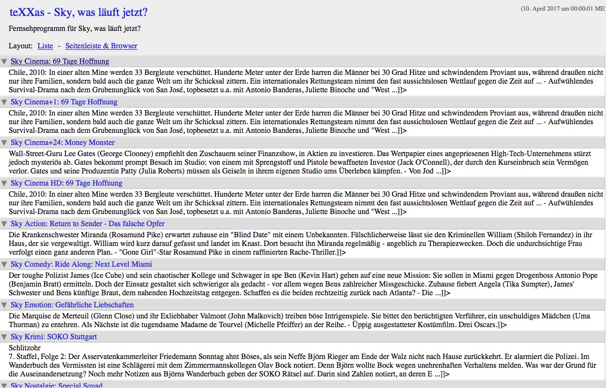Click the Marquise de Merteuil description text
The image size is (607, 388).
click(x=300, y=320)
